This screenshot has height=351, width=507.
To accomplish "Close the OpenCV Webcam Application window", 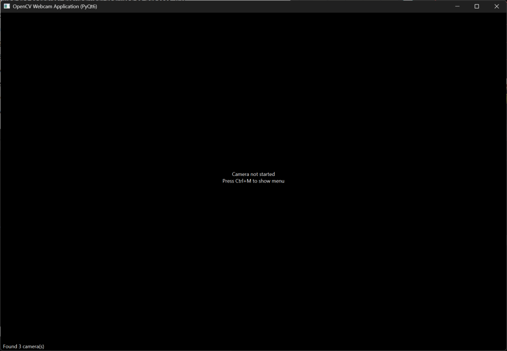I will [497, 6].
